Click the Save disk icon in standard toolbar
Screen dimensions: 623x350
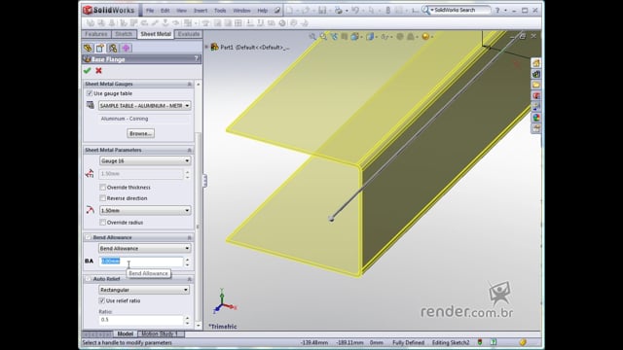(x=322, y=11)
